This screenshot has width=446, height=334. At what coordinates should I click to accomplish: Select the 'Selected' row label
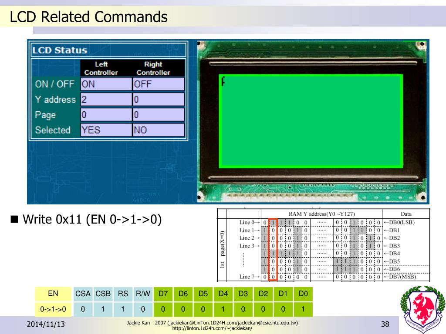[x=53, y=130]
